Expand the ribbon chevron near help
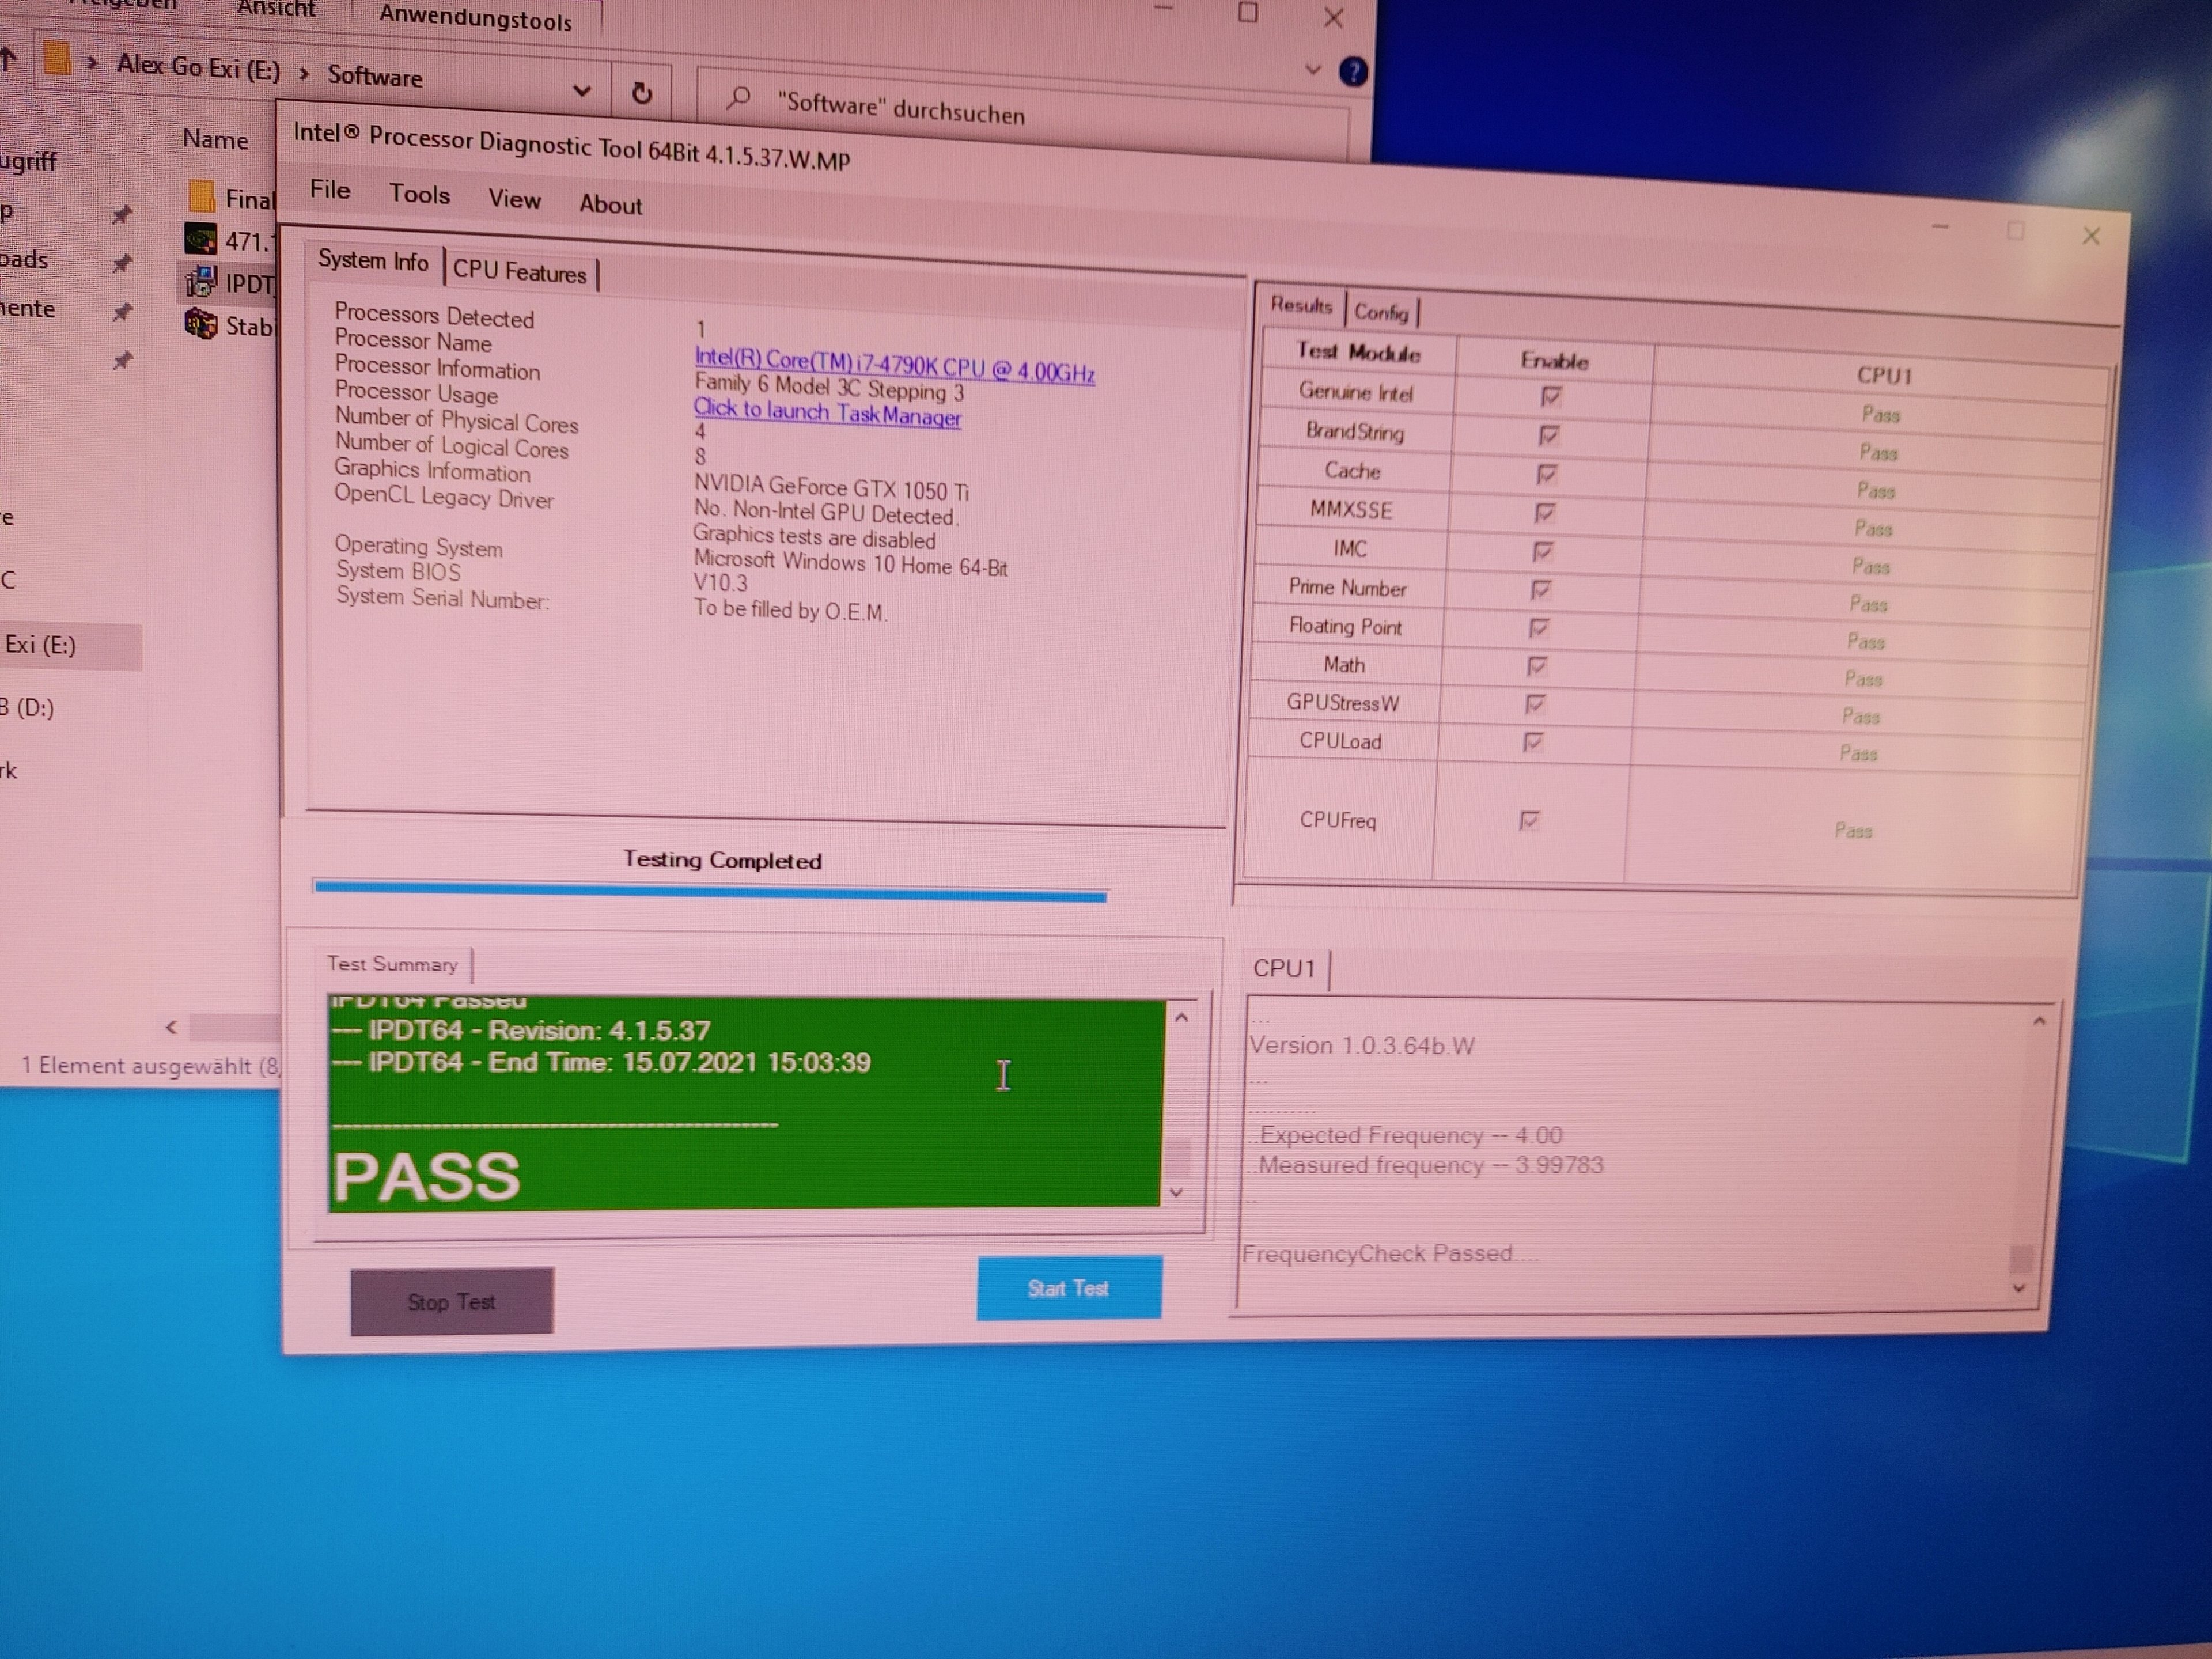2212x1659 pixels. [x=1313, y=70]
